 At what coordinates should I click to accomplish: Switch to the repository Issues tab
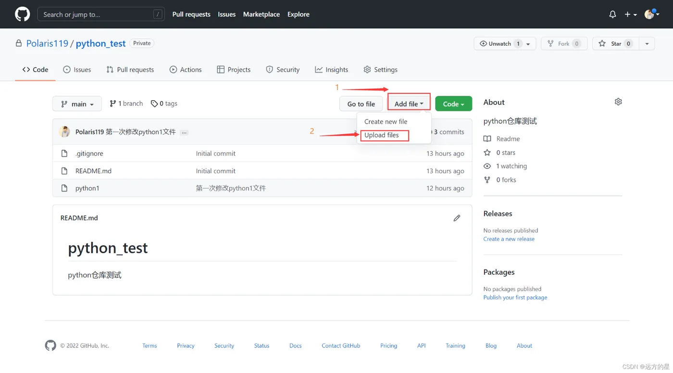[77, 70]
